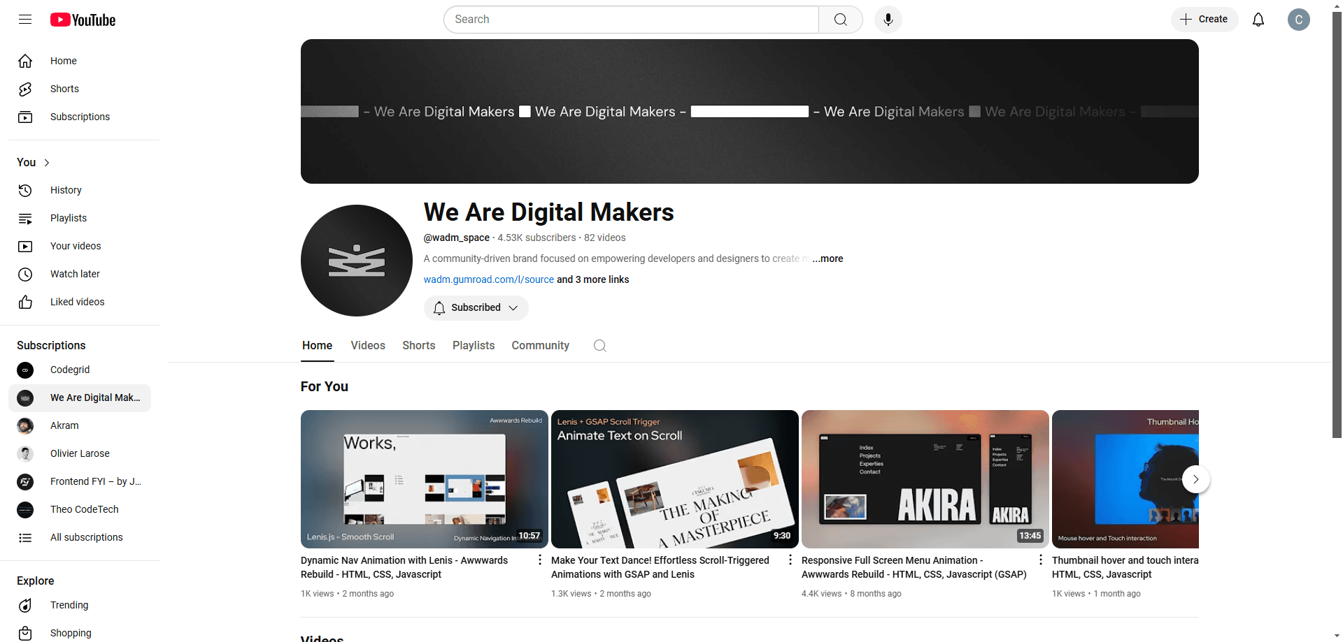Play the Lenis.js Smooth Scroll thumbnail
Image resolution: width=1343 pixels, height=642 pixels.
425,479
